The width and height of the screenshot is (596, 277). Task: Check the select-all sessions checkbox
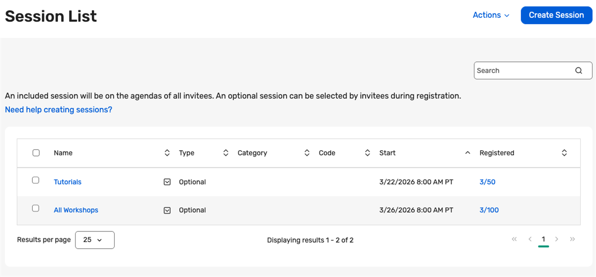(36, 153)
